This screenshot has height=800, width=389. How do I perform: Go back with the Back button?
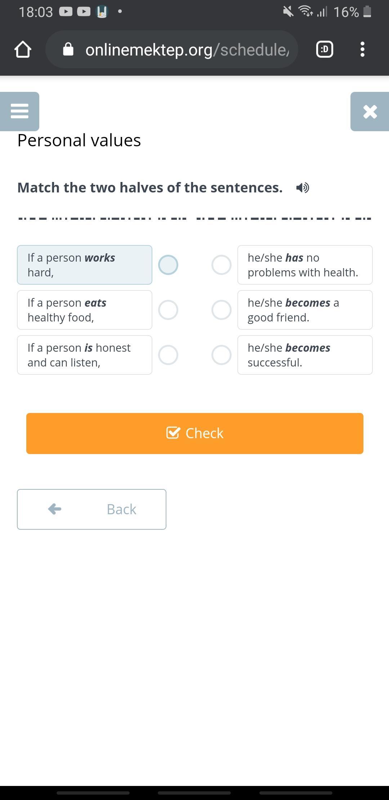[91, 509]
